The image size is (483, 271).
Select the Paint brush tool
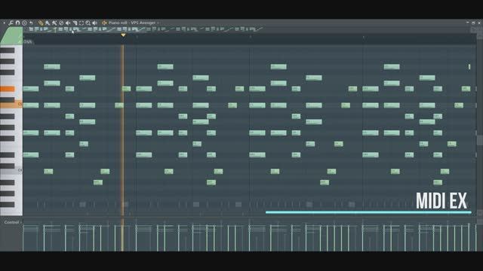(48, 23)
